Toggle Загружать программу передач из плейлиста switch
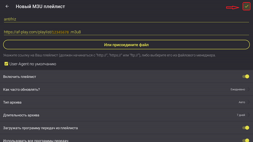This screenshot has width=253, height=142. 246,128
